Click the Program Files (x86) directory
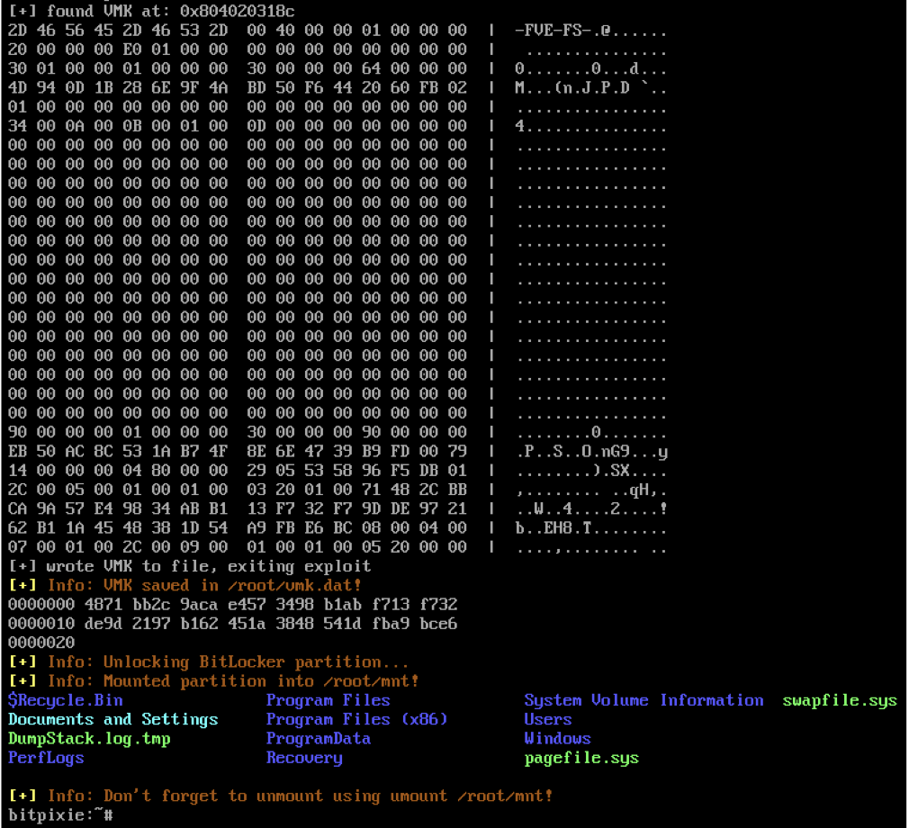This screenshot has height=828, width=909. tap(356, 719)
